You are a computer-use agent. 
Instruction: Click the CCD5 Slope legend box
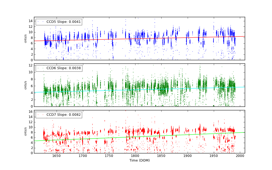pos(59,22)
